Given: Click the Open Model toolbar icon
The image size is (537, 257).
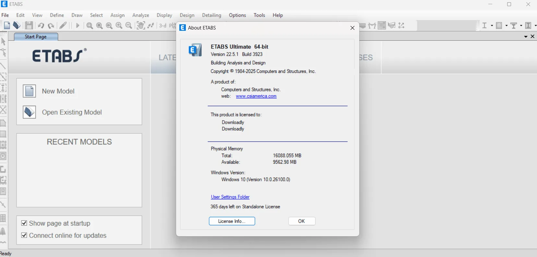Looking at the screenshot, I should click(17, 26).
